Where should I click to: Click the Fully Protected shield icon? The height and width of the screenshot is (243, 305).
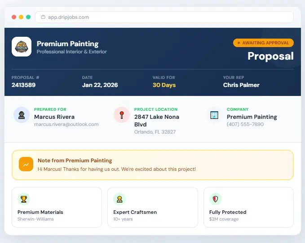(215, 199)
